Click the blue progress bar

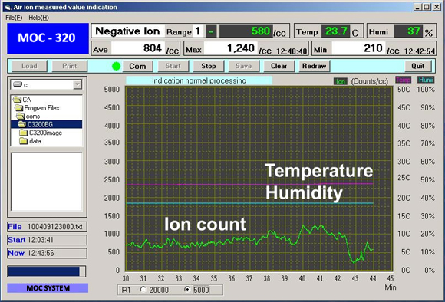point(47,271)
